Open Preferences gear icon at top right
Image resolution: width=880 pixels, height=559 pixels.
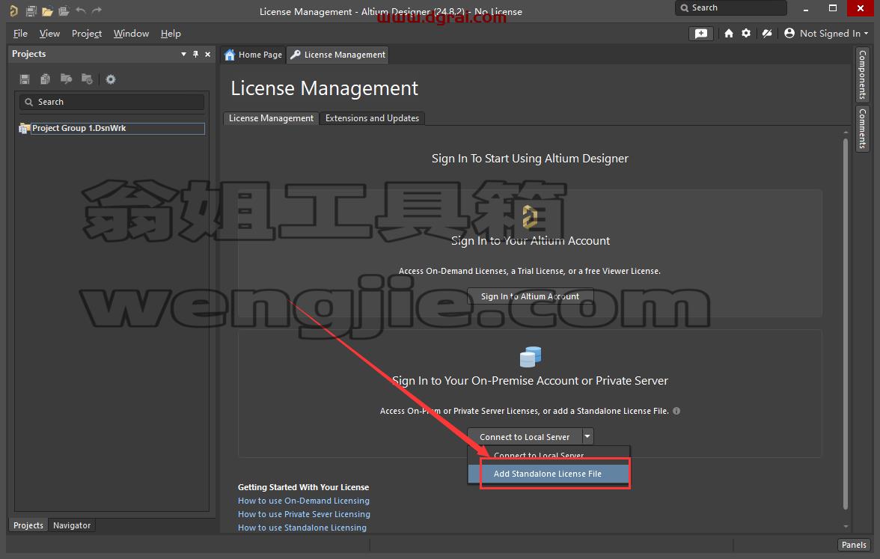(x=746, y=33)
